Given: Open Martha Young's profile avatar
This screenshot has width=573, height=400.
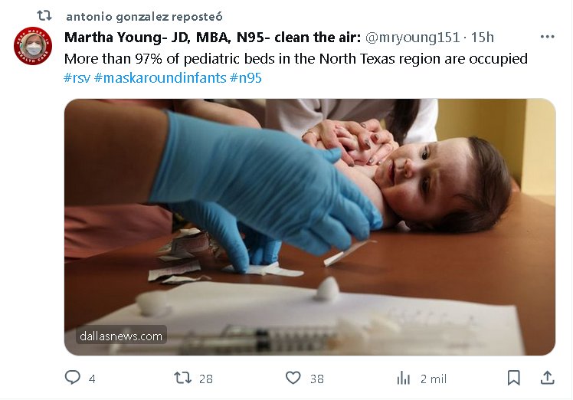Looking at the screenshot, I should pos(33,46).
